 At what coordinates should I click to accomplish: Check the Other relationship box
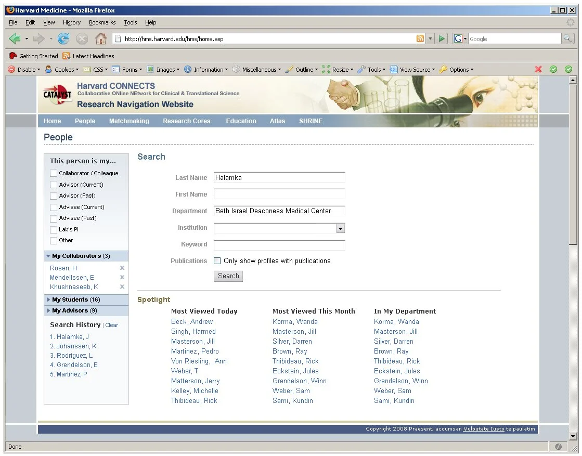point(54,241)
